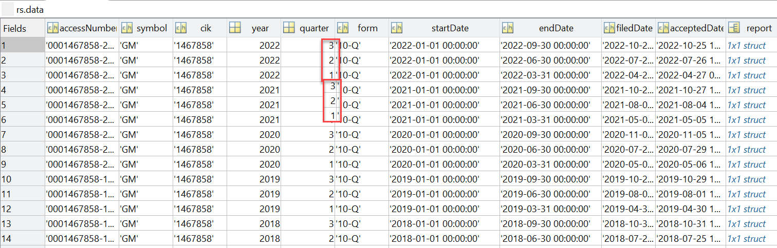Select quarter cell 3 in row 7

308,134
